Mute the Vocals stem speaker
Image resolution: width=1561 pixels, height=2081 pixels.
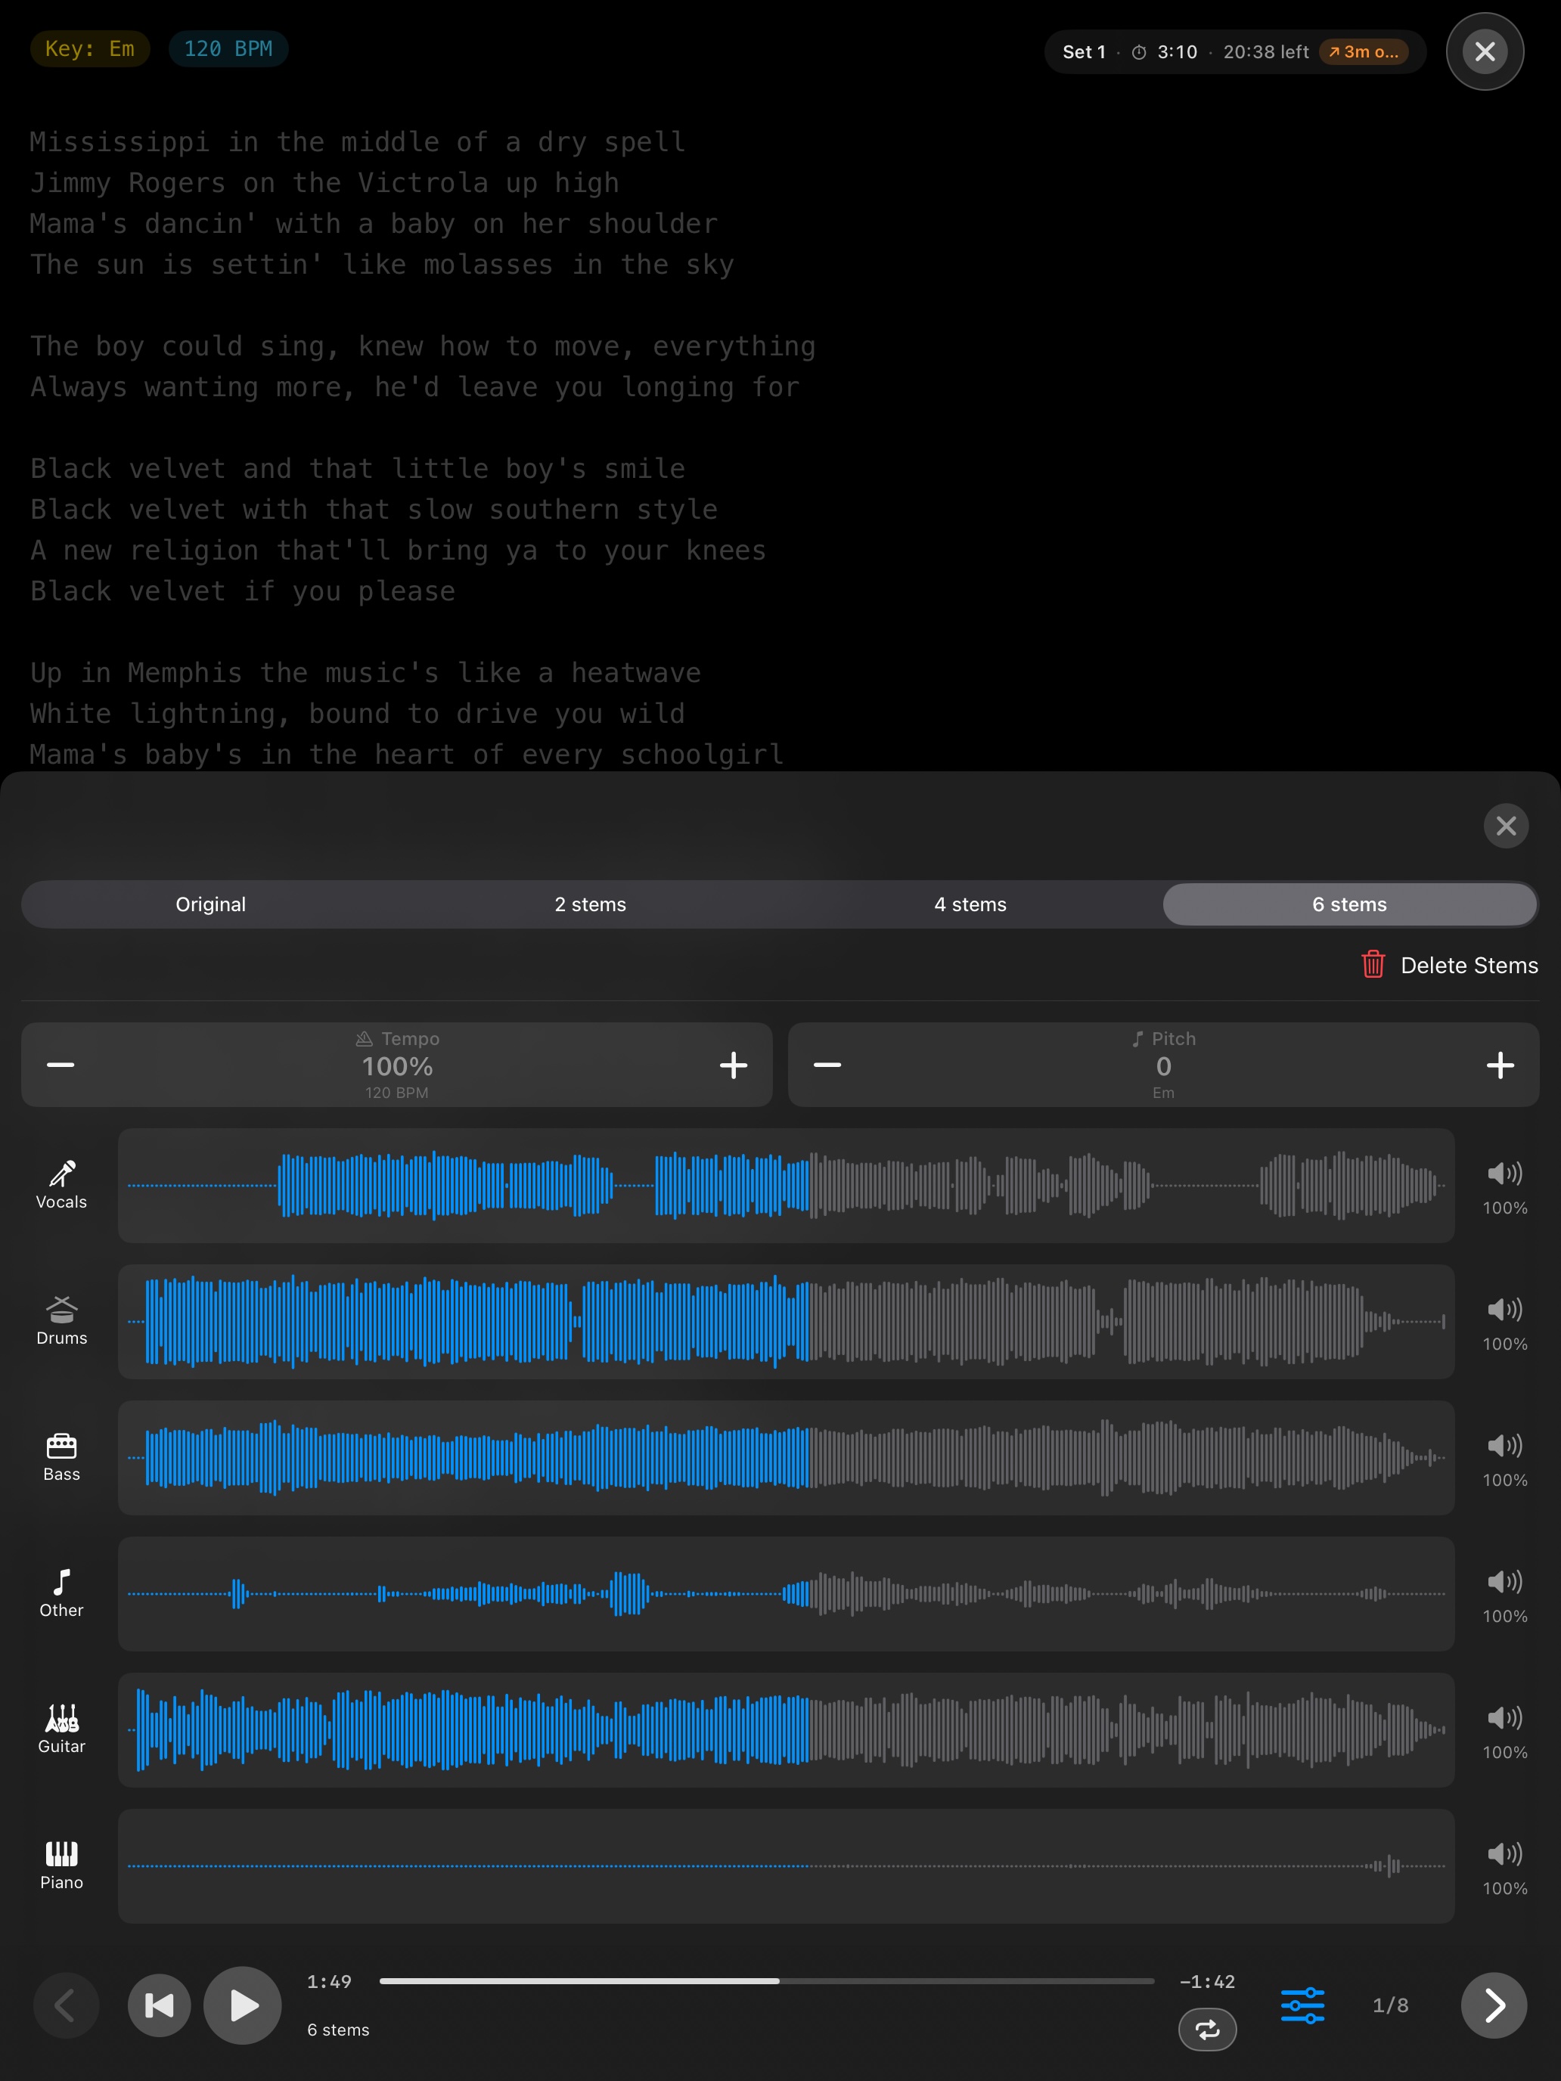pyautogui.click(x=1504, y=1173)
